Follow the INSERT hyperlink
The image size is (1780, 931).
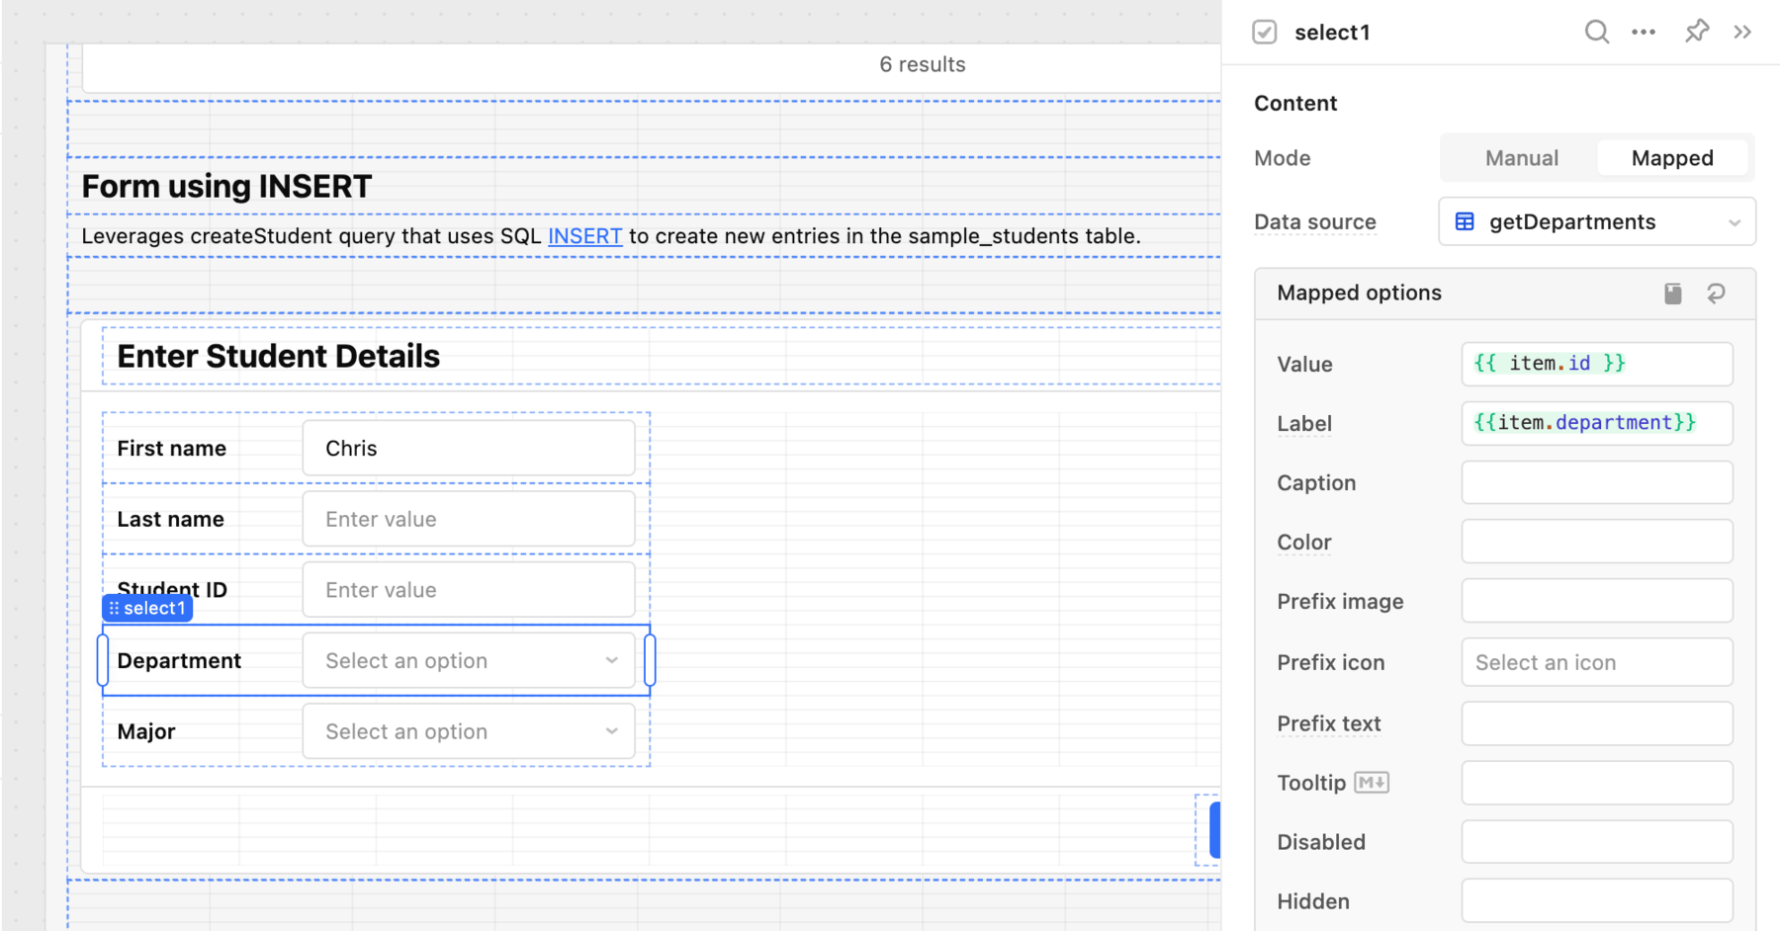(585, 236)
